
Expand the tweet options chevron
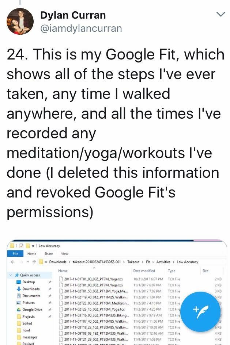(220, 15)
